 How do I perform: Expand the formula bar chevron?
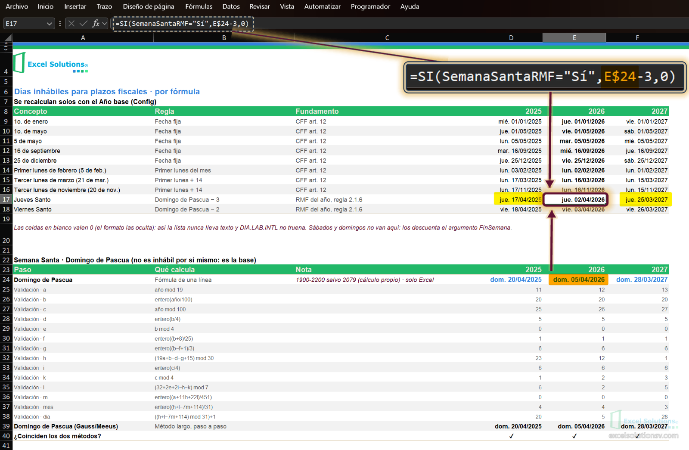pyautogui.click(x=105, y=24)
